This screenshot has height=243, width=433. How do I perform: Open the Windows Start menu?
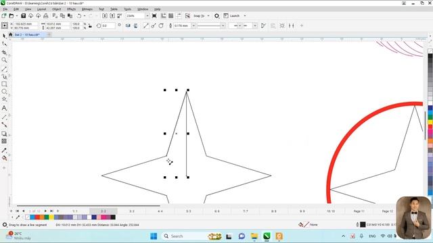(x=154, y=236)
